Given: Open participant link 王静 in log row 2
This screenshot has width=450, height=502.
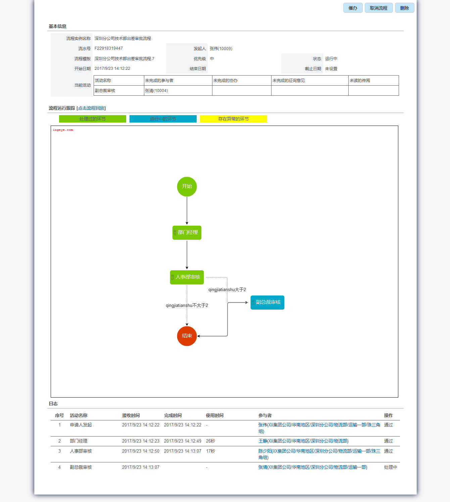Looking at the screenshot, I should click(x=303, y=441).
